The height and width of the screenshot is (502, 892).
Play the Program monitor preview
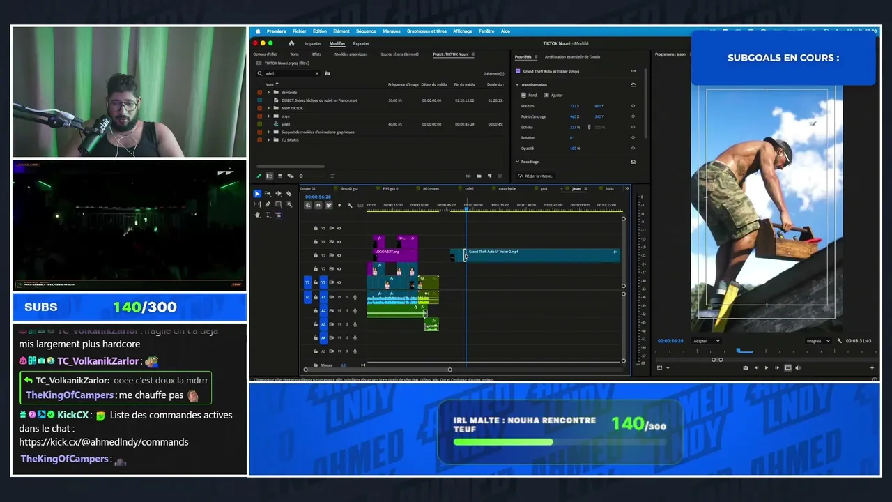tap(767, 367)
